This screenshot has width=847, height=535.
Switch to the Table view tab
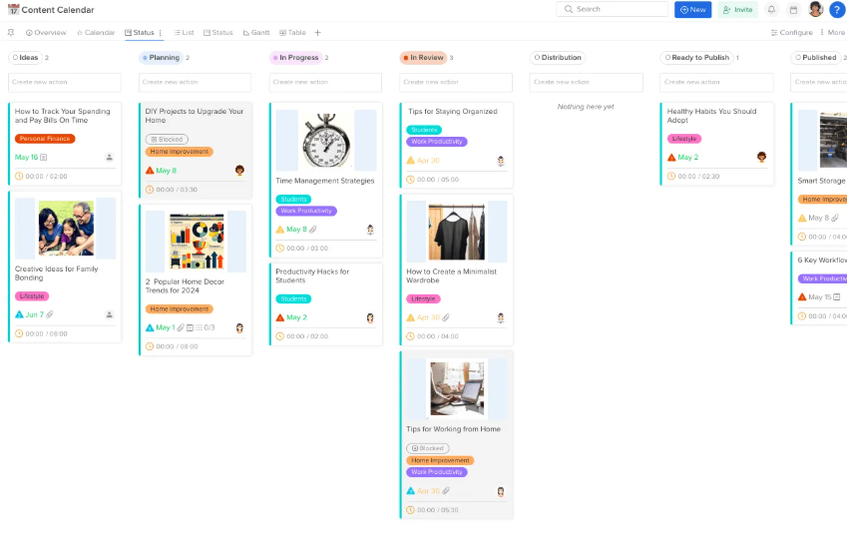292,33
